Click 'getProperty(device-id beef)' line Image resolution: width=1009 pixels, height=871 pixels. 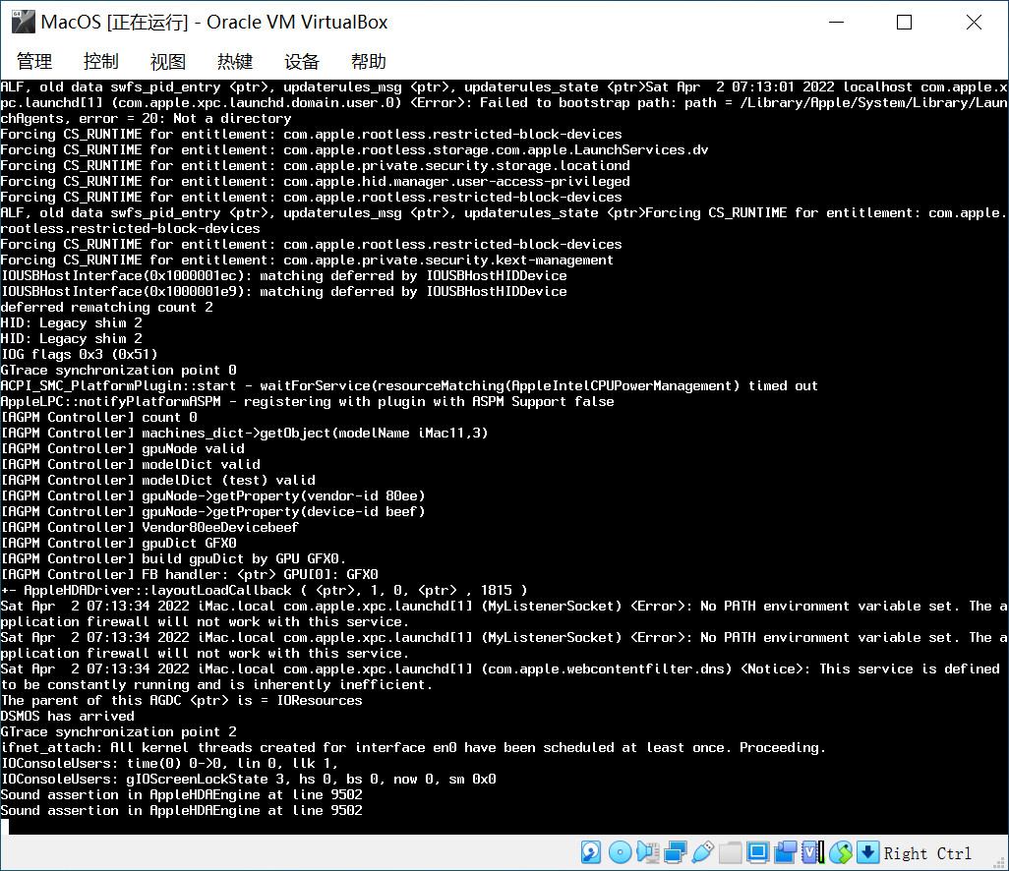[213, 511]
